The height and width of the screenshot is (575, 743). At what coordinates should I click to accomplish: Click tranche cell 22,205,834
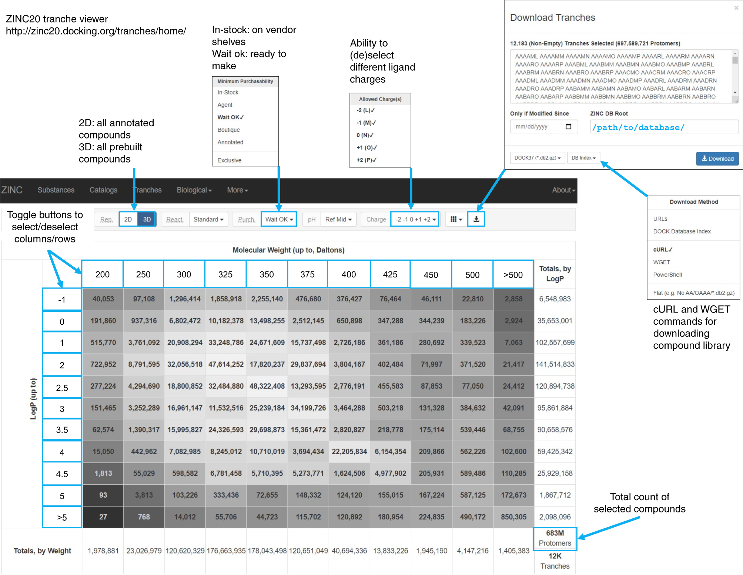[x=349, y=452]
